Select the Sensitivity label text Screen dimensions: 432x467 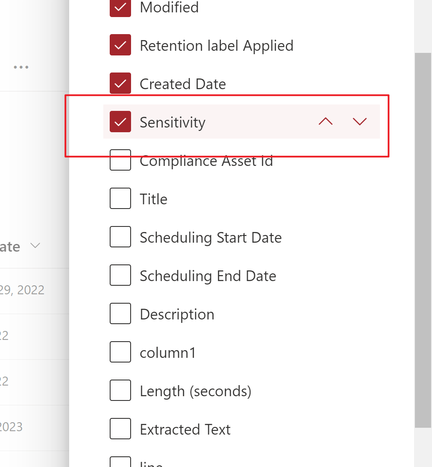point(172,122)
